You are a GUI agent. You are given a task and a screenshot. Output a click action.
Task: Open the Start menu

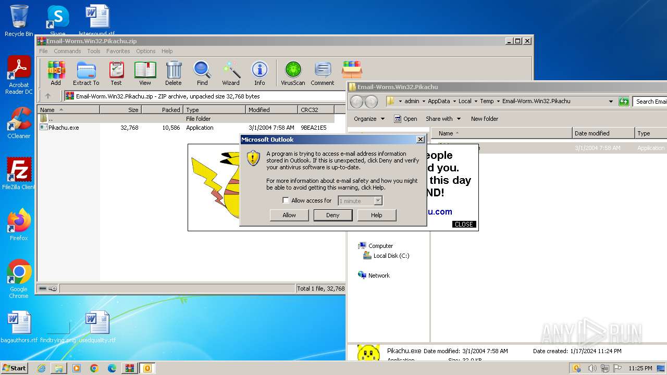tap(14, 368)
